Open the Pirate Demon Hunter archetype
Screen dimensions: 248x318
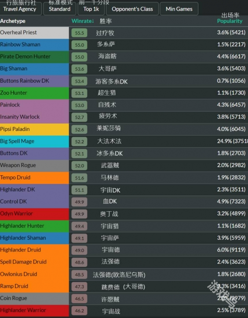(34, 57)
